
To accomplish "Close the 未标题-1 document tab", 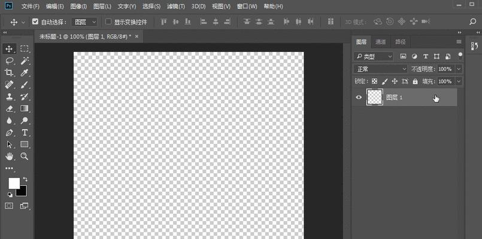I will [x=137, y=36].
